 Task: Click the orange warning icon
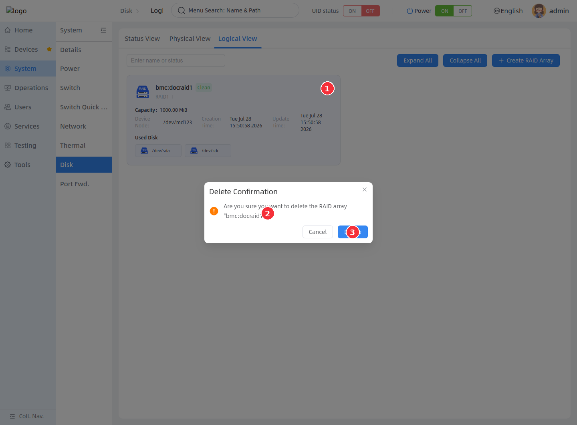214,211
